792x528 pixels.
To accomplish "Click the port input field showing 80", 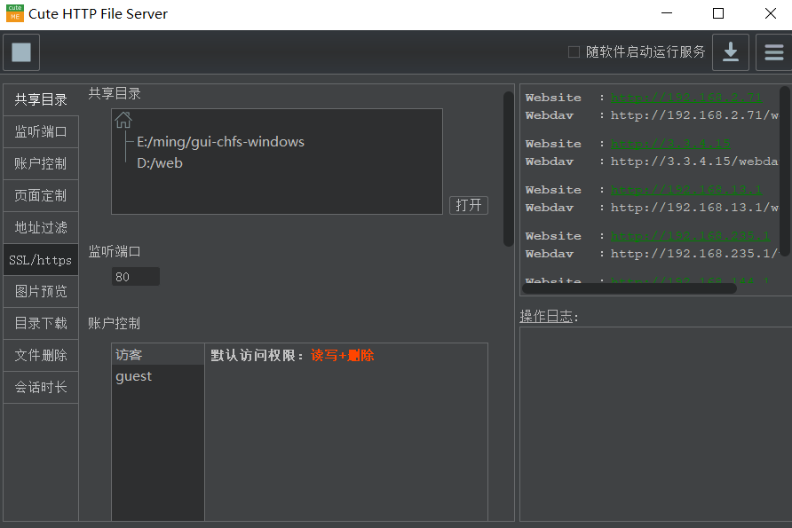I will [x=135, y=277].
